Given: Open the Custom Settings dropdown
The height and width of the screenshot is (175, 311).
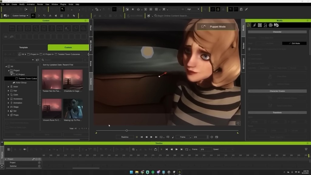Looking at the screenshot, I should click(20, 15).
